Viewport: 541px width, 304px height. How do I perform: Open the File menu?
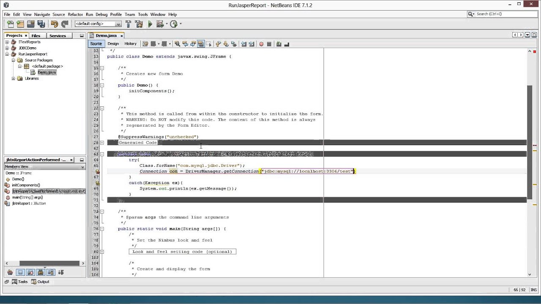(x=7, y=14)
